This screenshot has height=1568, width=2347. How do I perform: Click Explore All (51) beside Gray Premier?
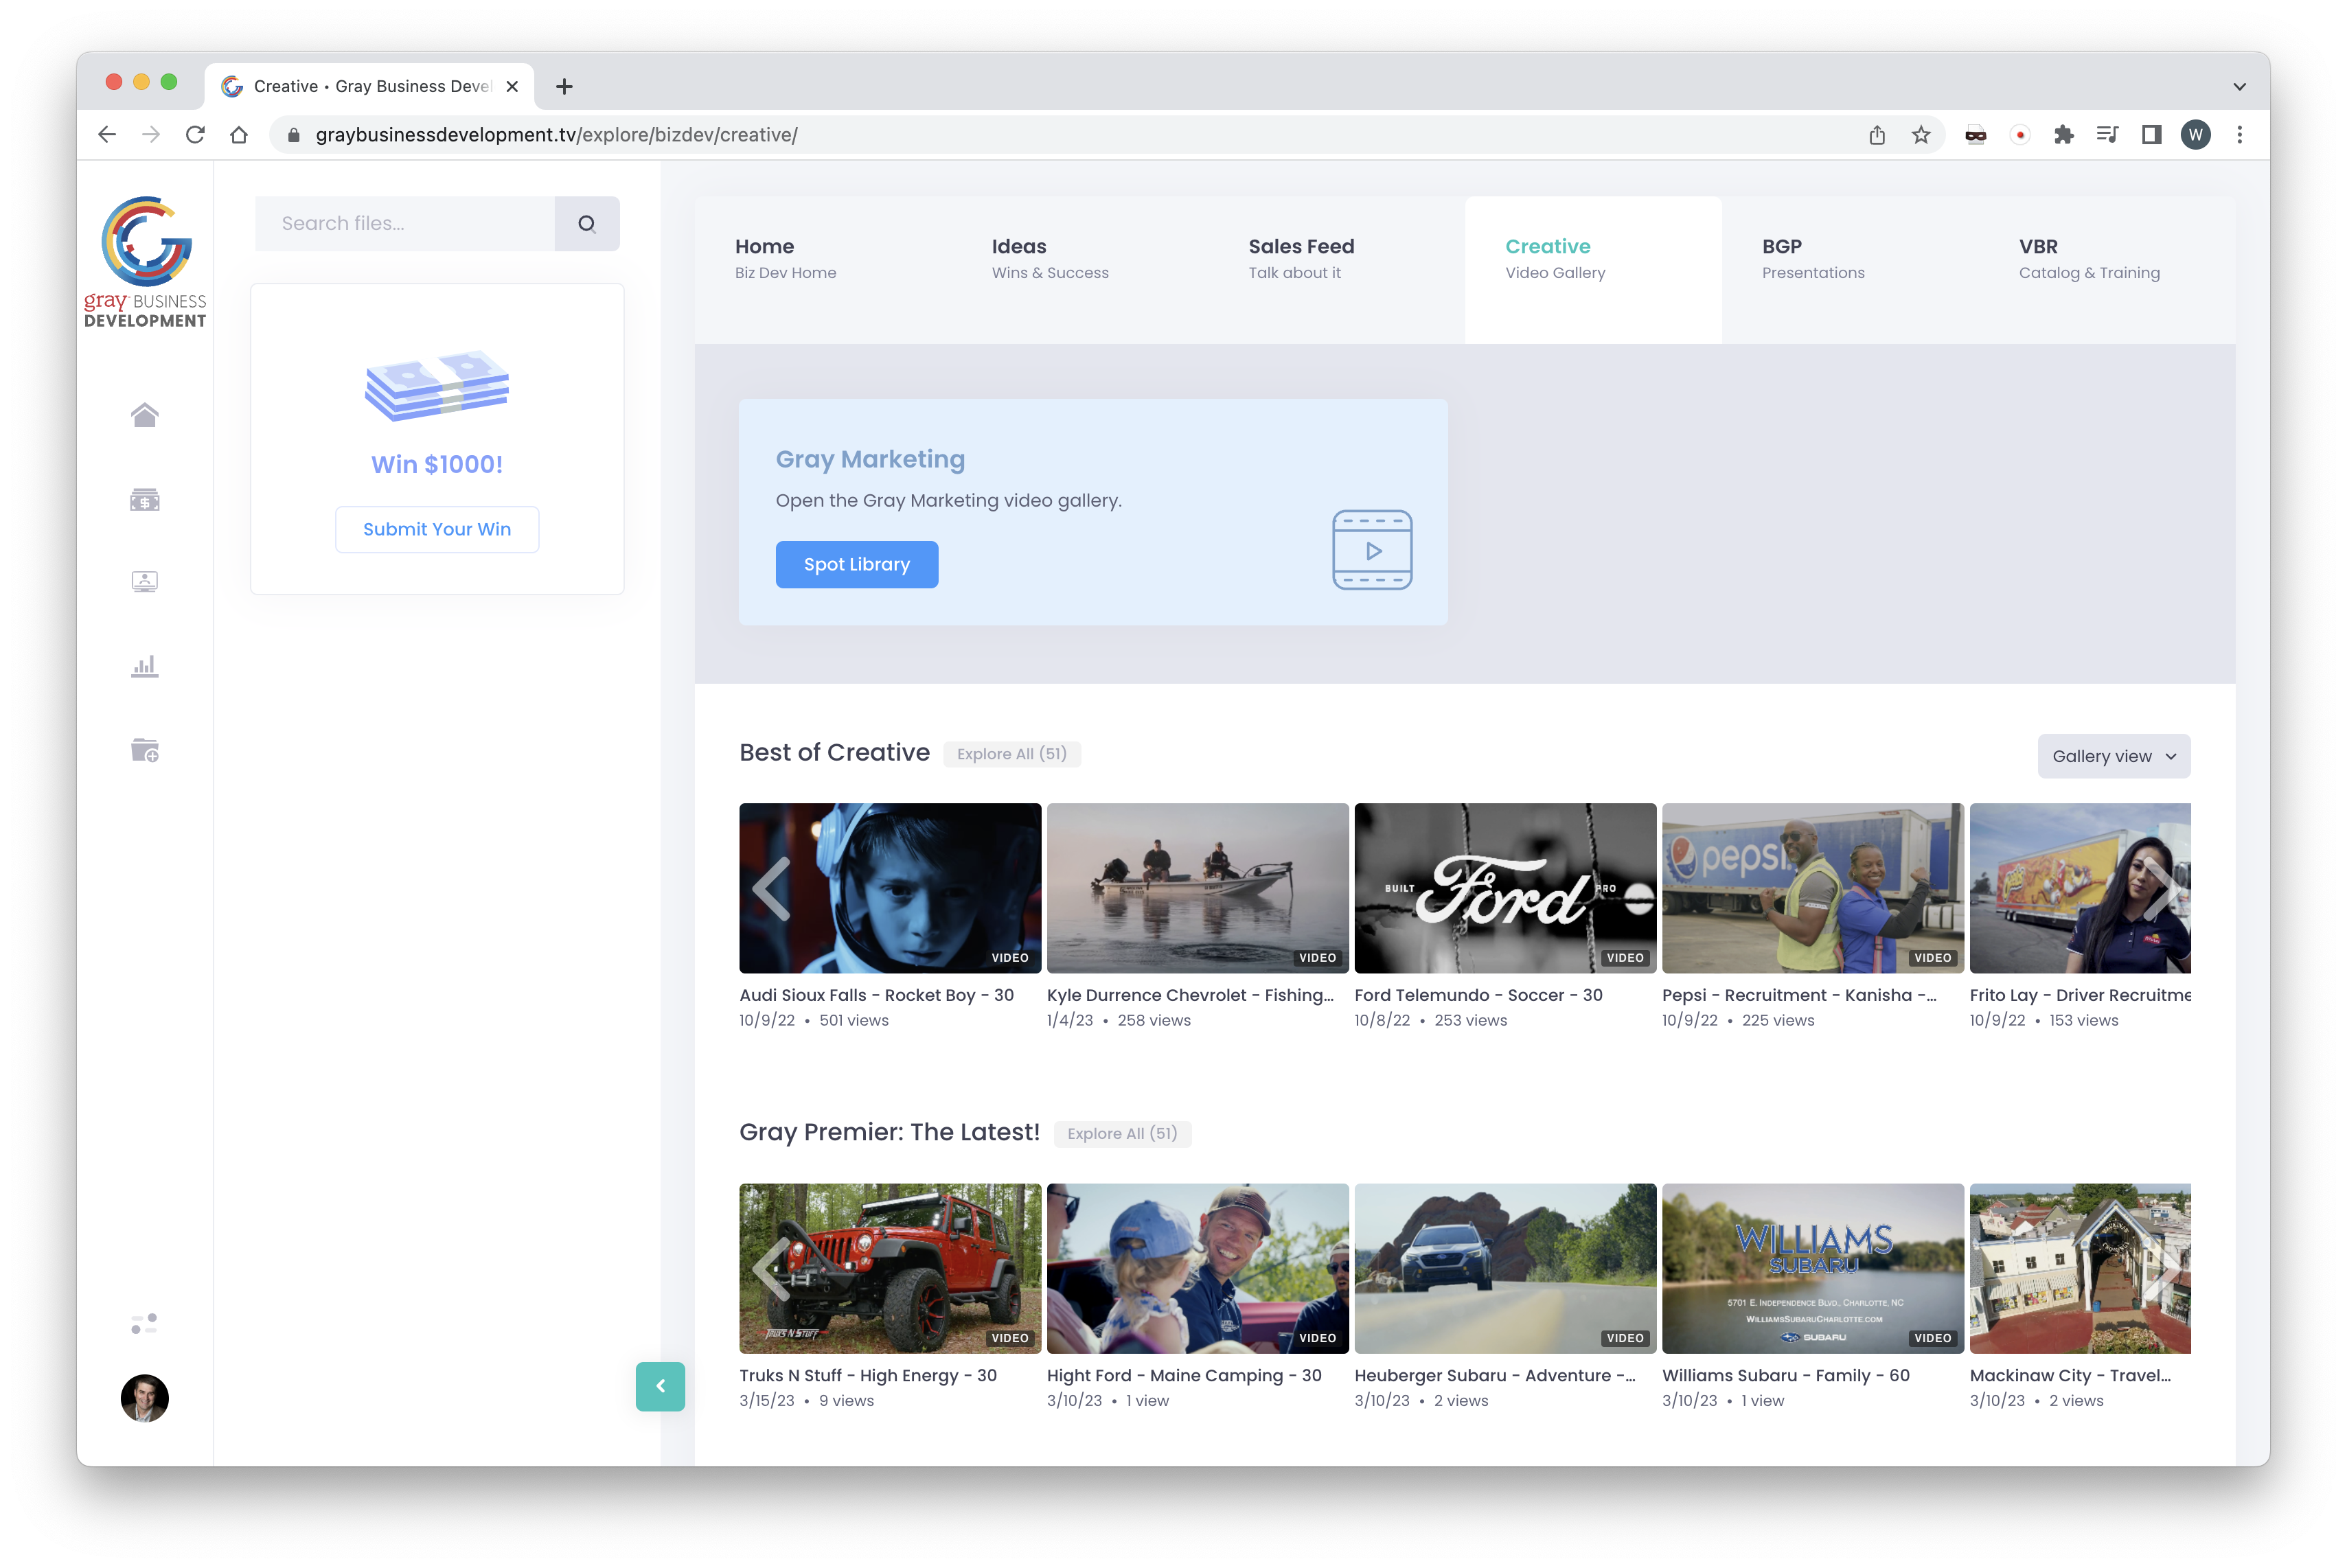pos(1122,1134)
